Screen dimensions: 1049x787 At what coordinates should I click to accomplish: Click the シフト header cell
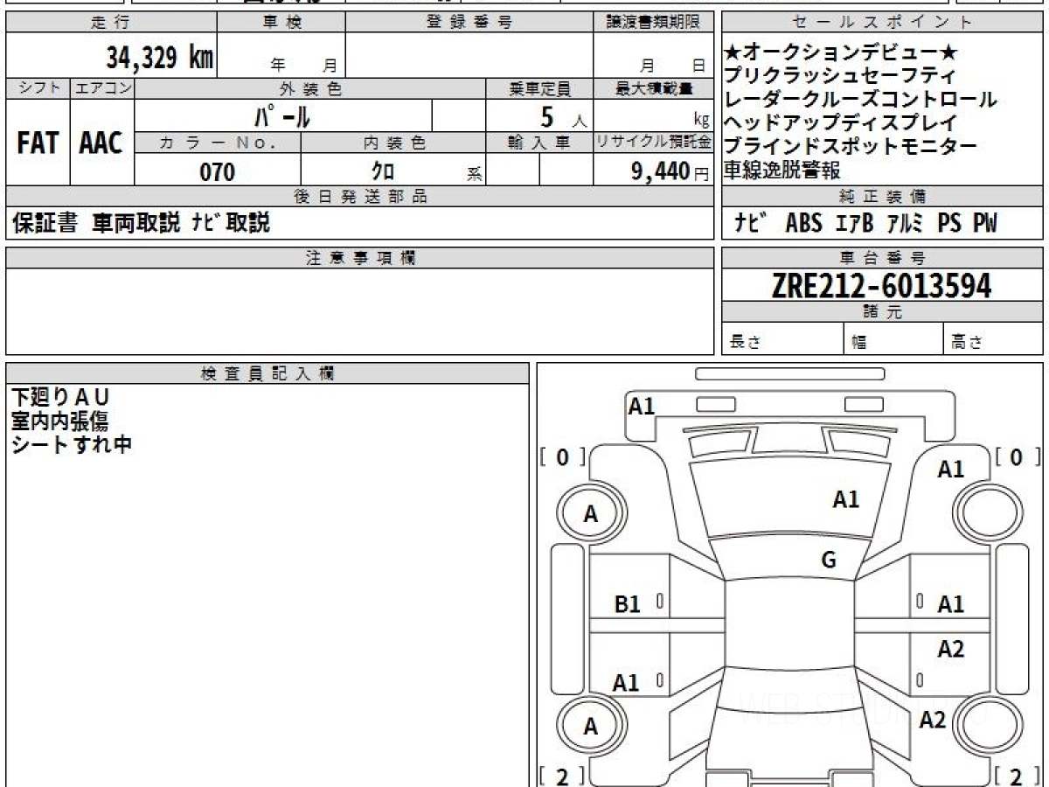[38, 88]
